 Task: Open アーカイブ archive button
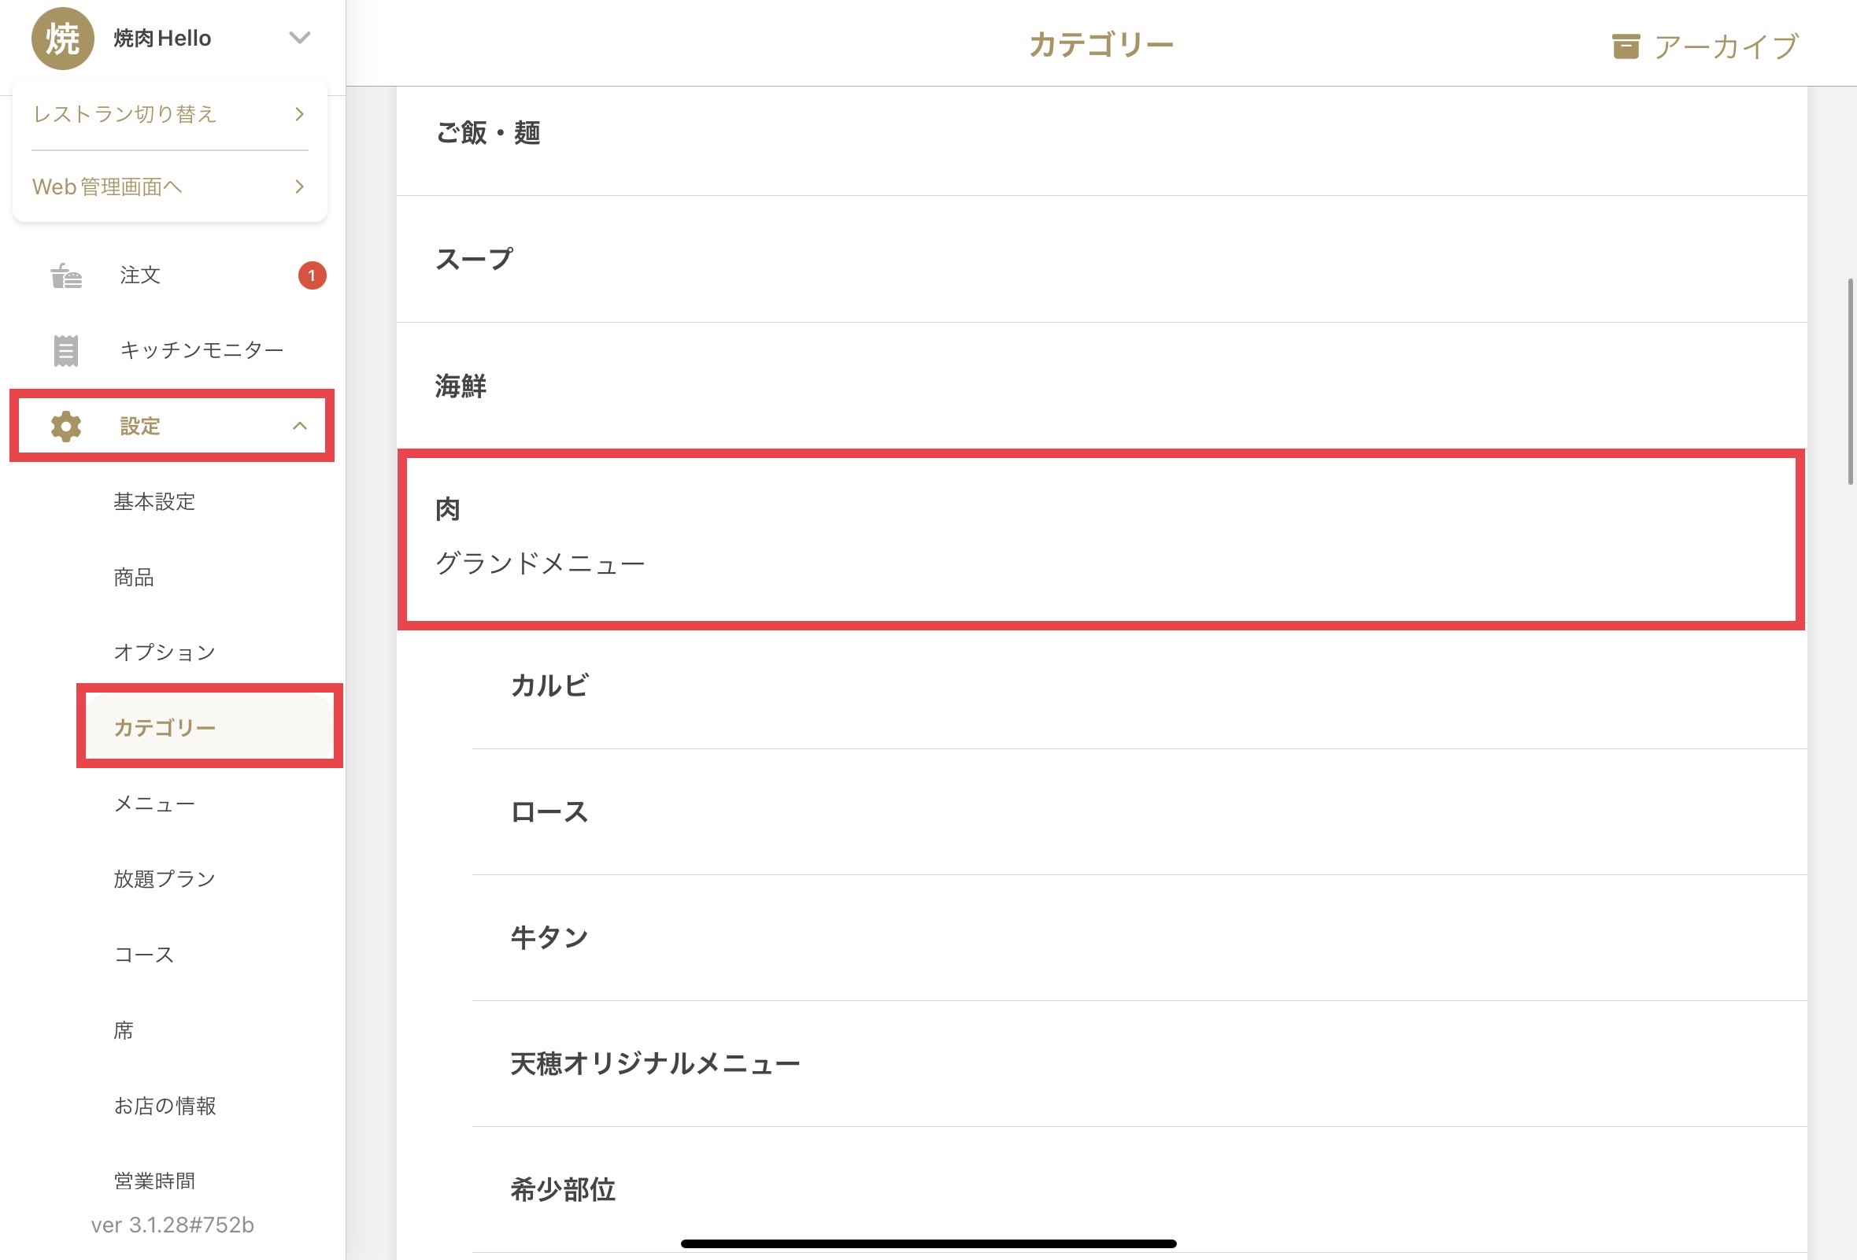1705,46
